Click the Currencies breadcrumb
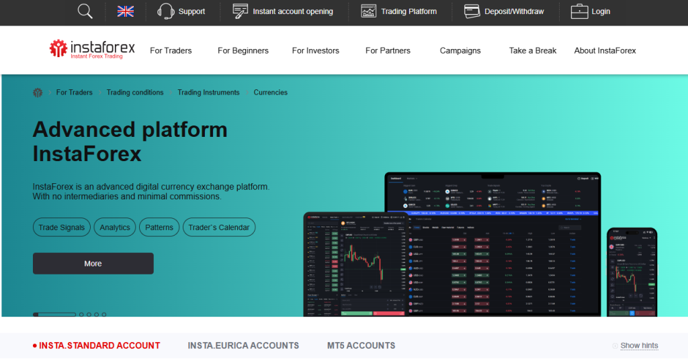The image size is (688, 361). 270,93
